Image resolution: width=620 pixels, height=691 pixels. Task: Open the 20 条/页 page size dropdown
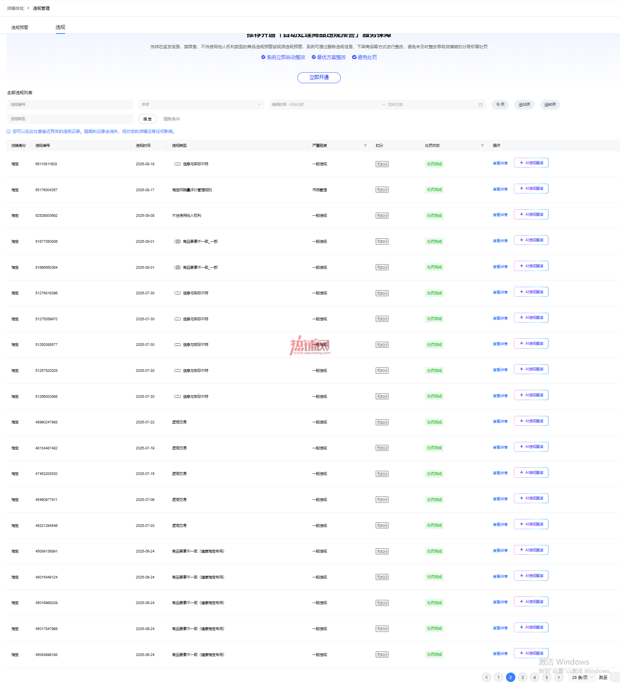click(x=582, y=677)
